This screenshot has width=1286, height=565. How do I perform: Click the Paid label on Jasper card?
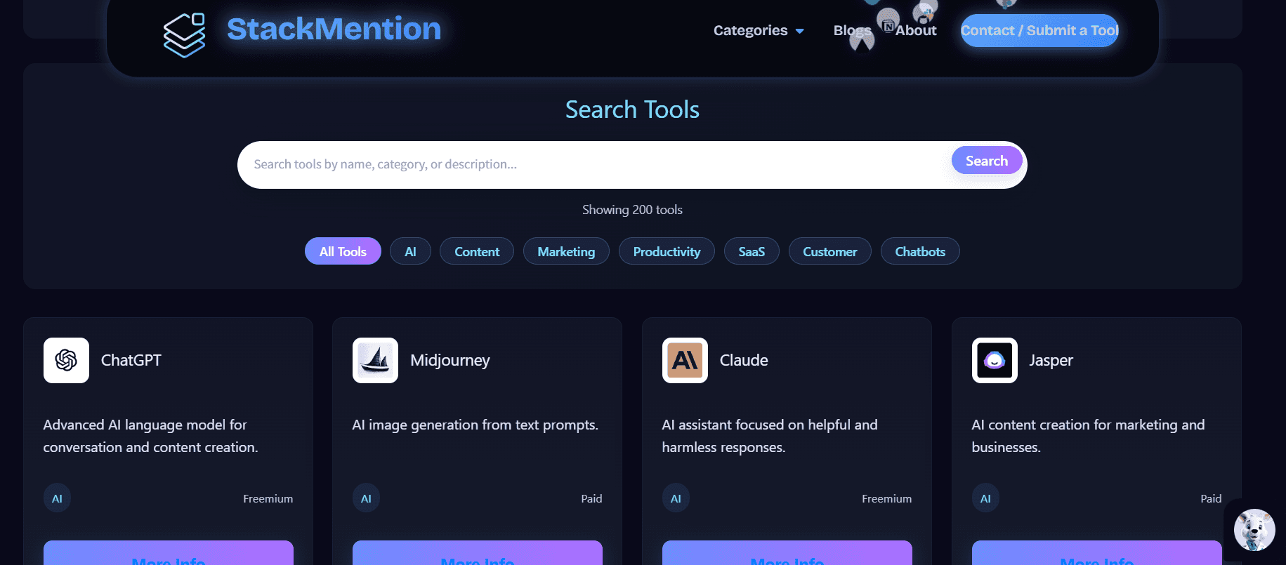click(x=1211, y=498)
